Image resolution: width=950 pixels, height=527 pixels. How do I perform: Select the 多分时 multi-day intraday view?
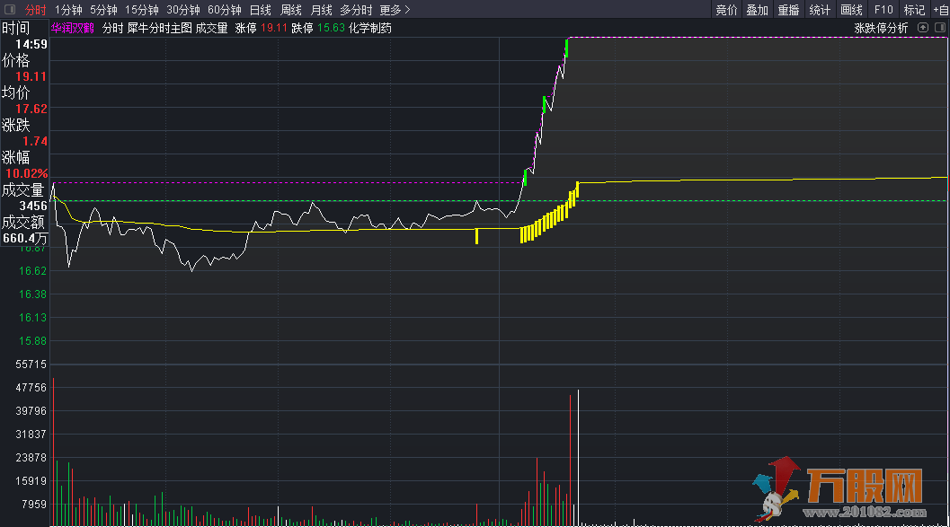(x=356, y=10)
